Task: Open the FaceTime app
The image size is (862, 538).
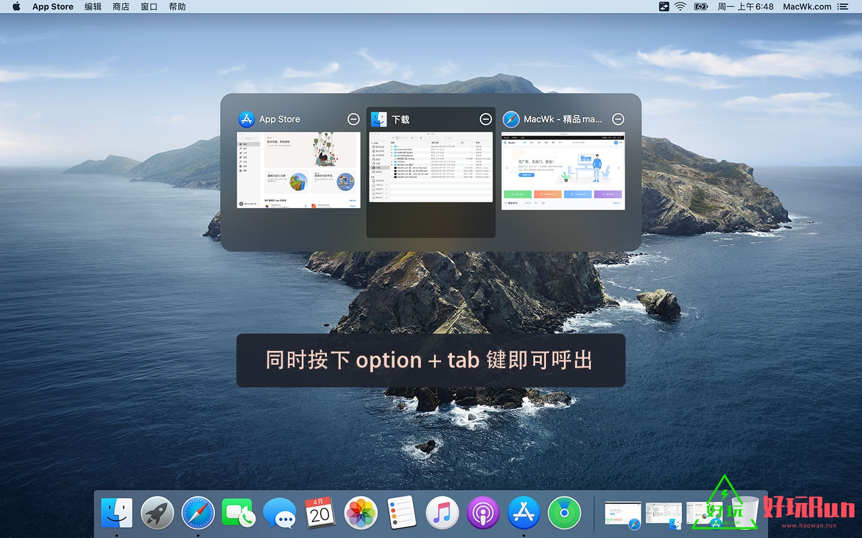Action: tap(238, 512)
